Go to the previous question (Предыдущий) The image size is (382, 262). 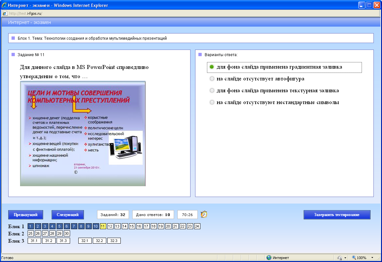tap(26, 215)
